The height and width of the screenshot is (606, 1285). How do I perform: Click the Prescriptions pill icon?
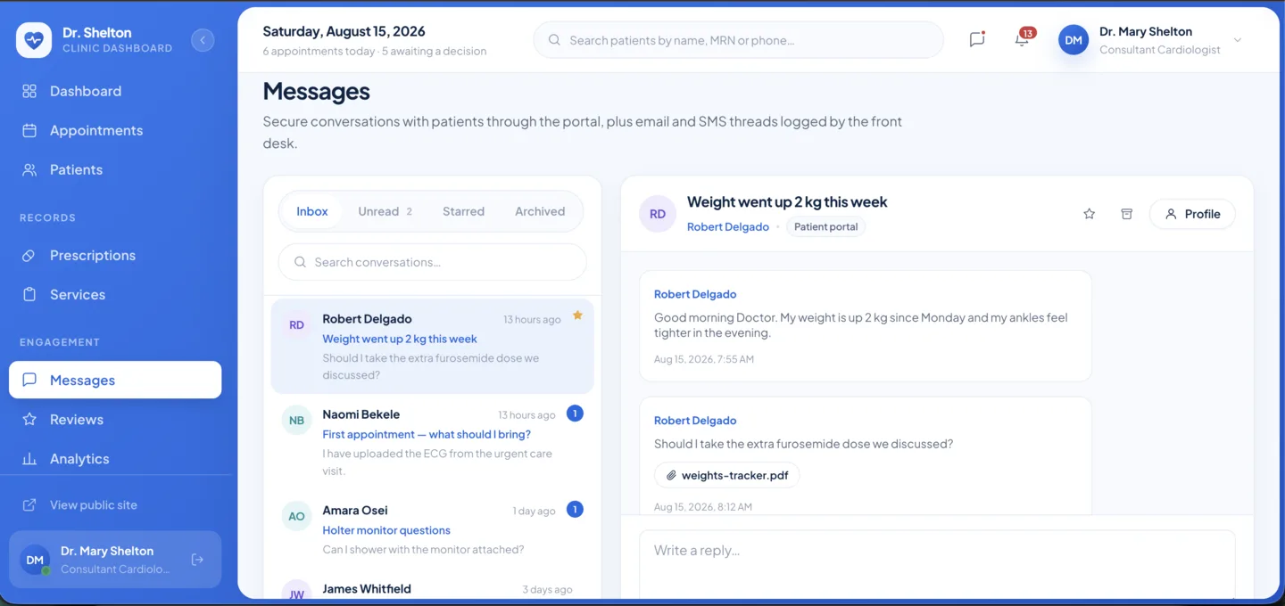click(29, 255)
